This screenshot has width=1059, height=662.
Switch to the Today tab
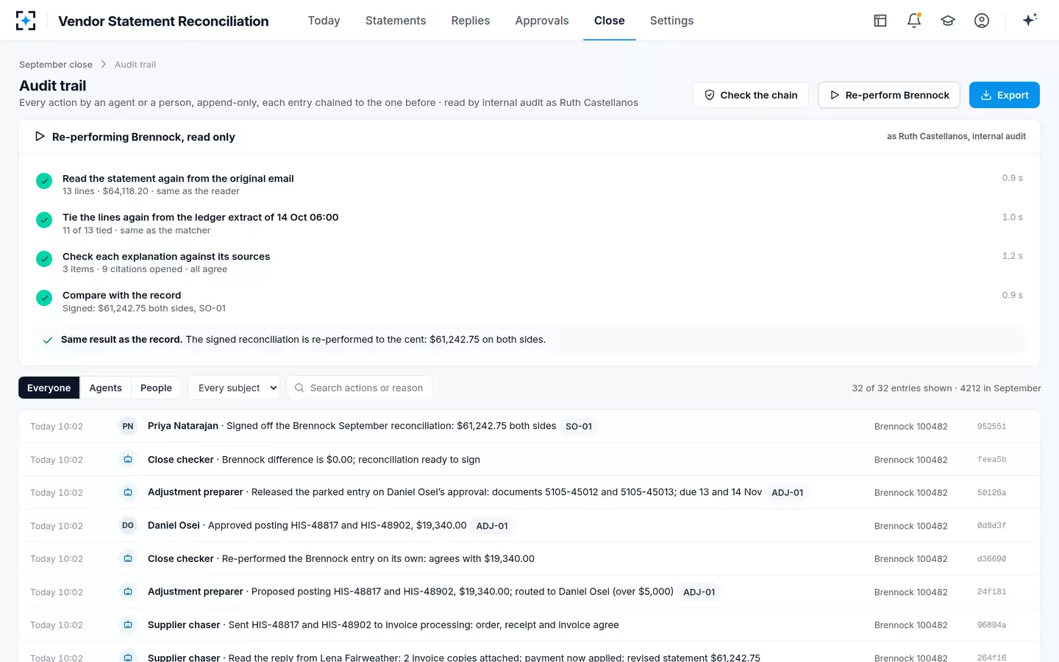[x=324, y=21]
